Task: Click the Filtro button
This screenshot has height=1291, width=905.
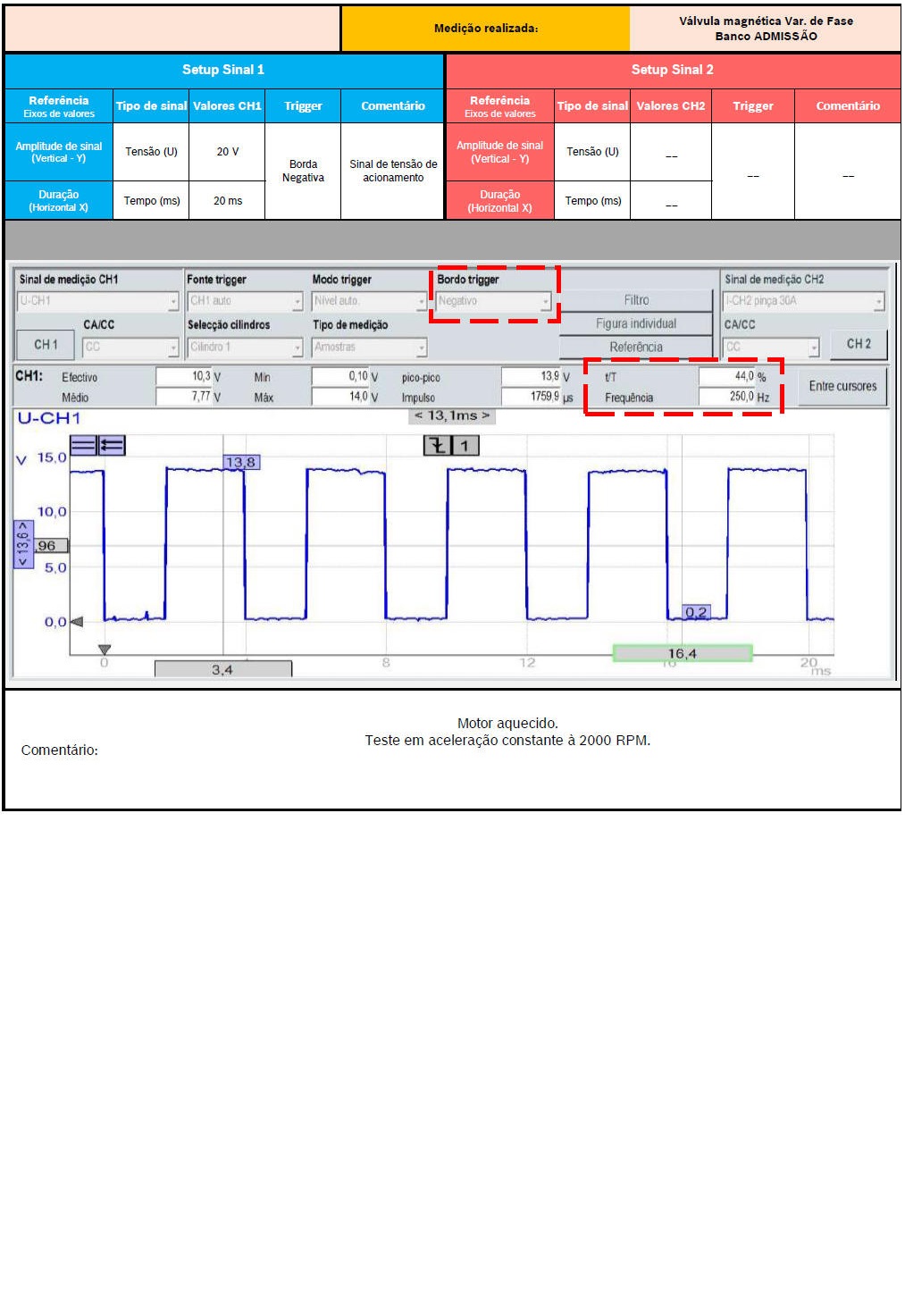Action: click(x=636, y=301)
